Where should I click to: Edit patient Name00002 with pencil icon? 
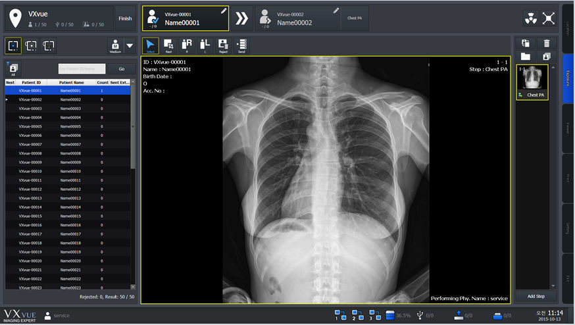336,11
